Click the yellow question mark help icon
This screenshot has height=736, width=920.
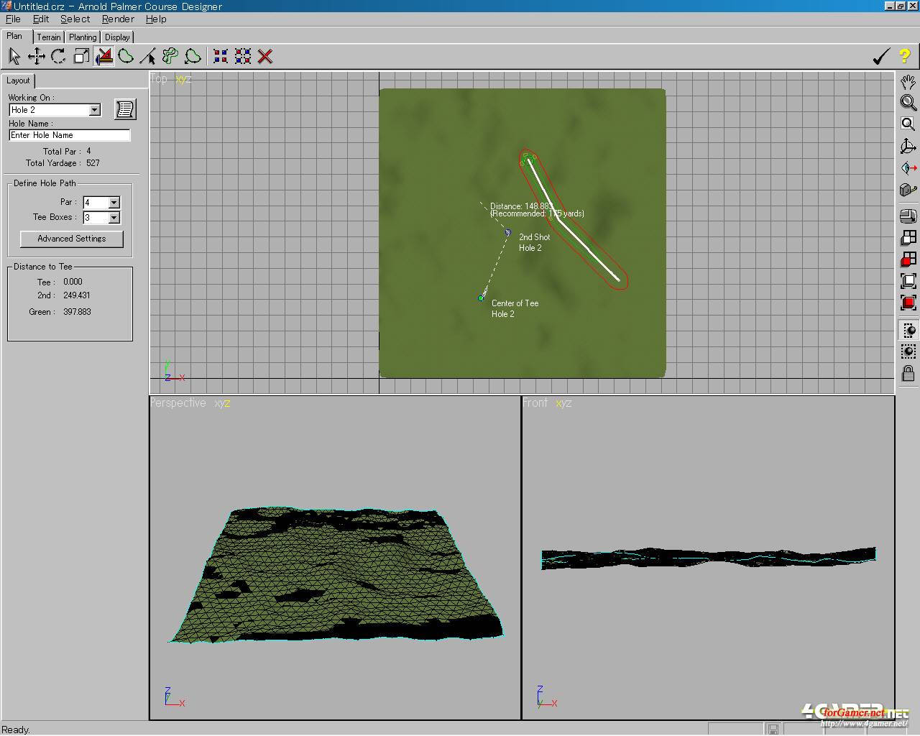click(904, 56)
